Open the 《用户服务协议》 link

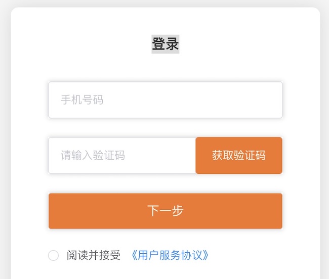[x=170, y=255]
